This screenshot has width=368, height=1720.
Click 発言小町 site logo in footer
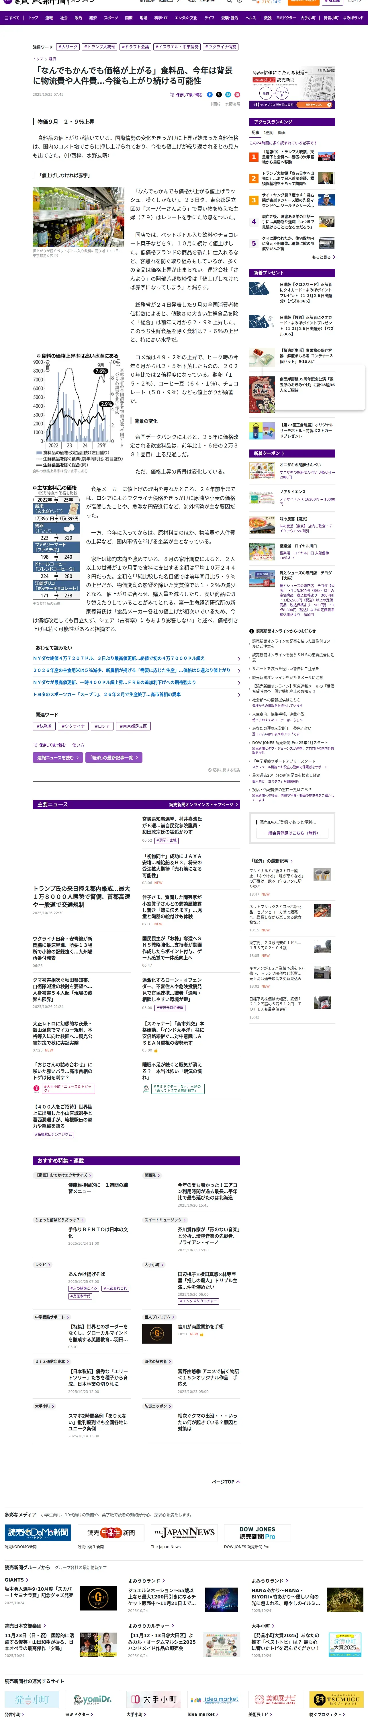(32, 1699)
